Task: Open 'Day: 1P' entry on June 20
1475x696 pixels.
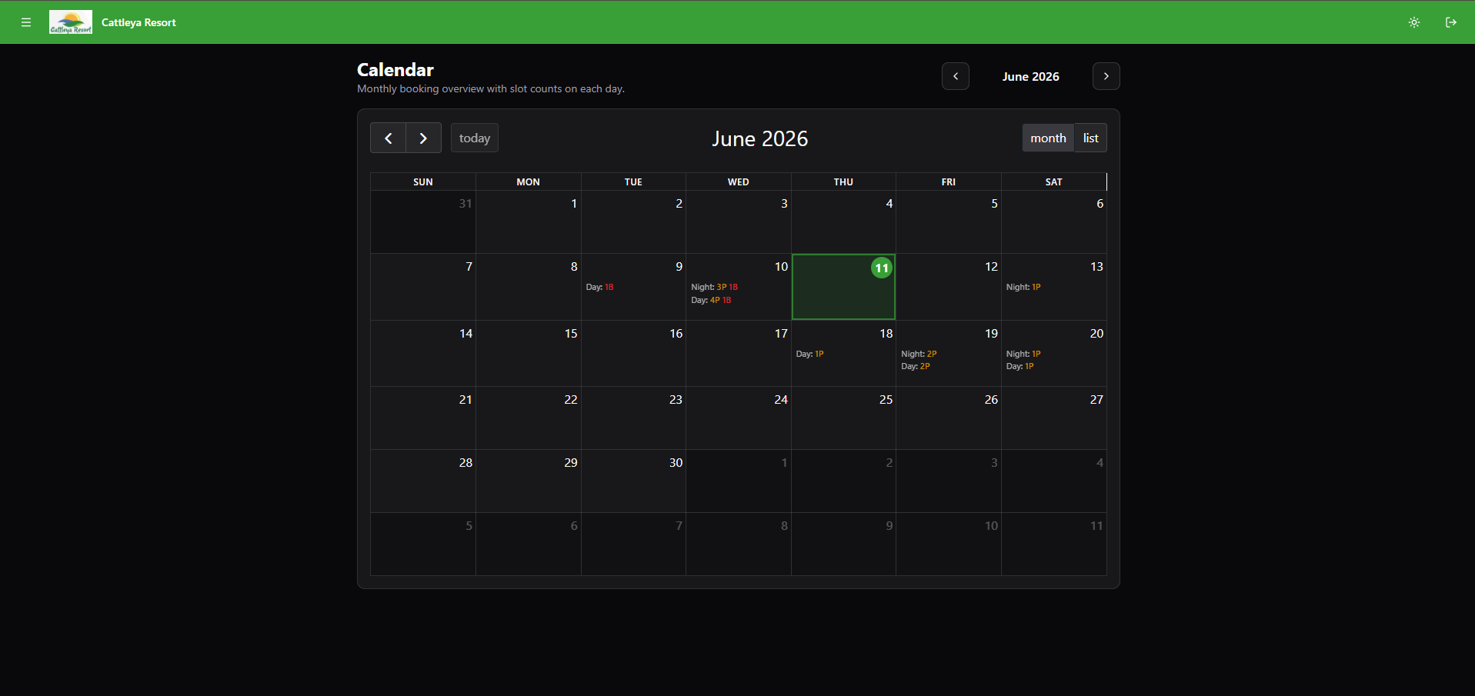Action: pyautogui.click(x=1020, y=366)
